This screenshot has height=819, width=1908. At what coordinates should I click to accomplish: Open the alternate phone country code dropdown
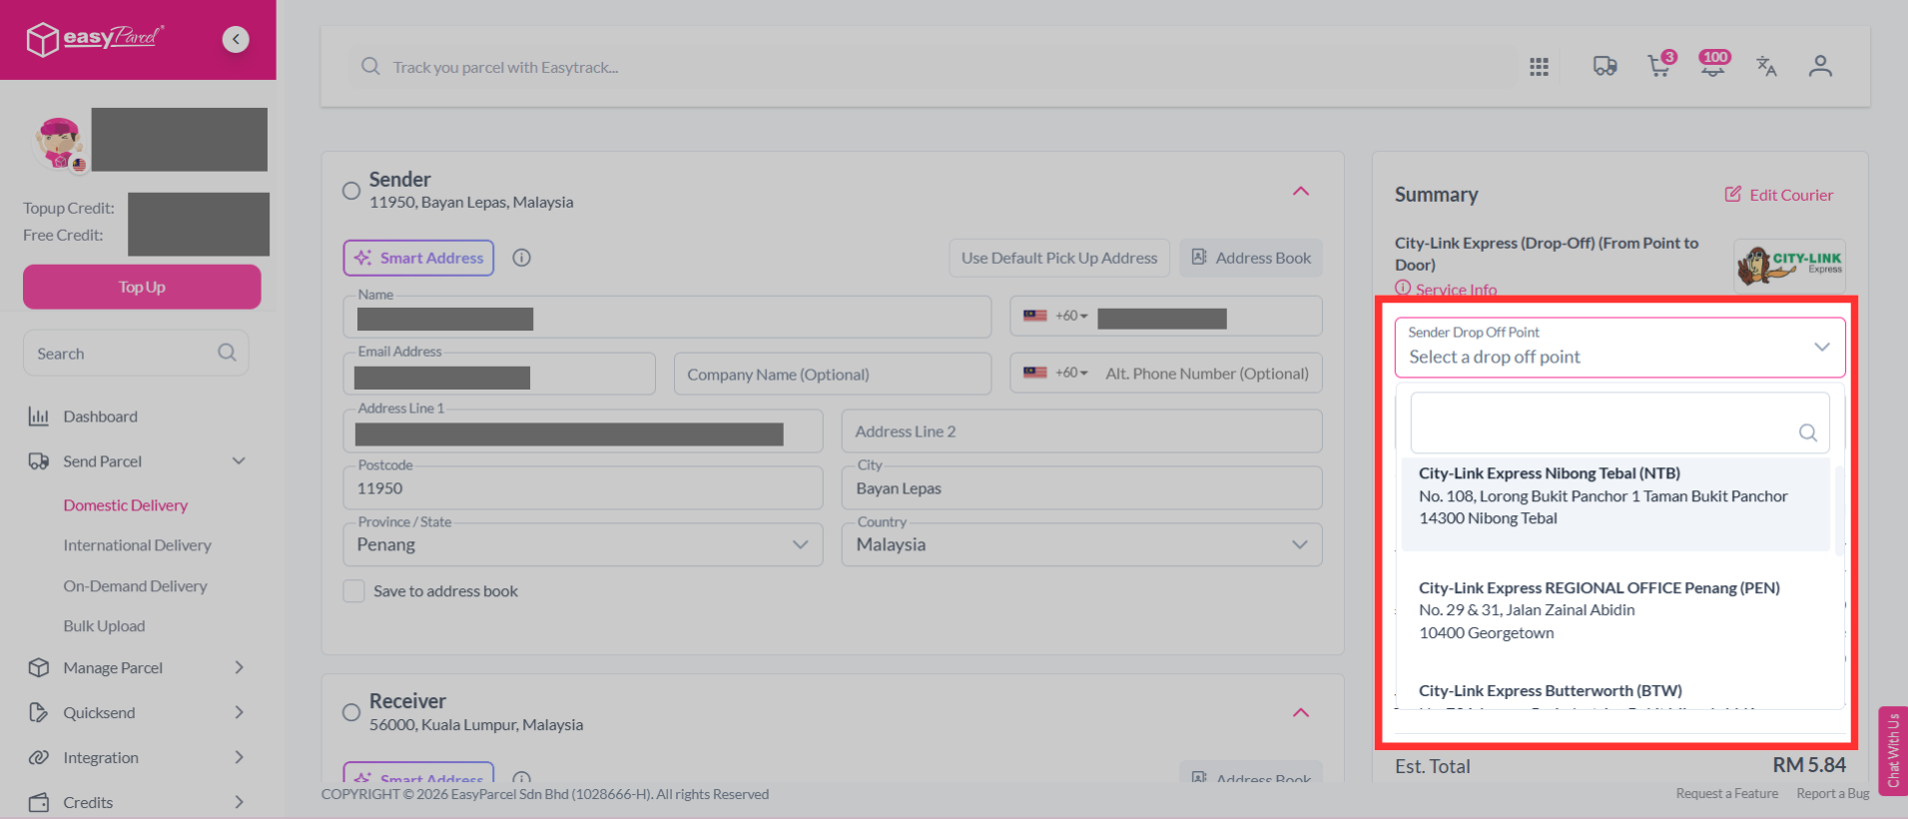point(1056,373)
